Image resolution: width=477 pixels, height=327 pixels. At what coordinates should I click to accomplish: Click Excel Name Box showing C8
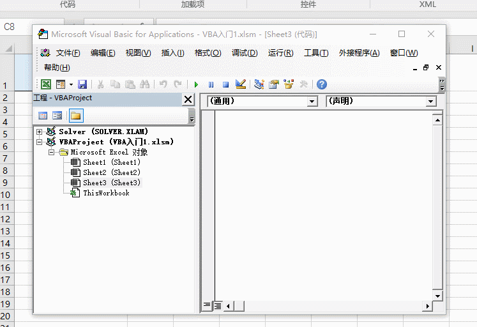32,27
